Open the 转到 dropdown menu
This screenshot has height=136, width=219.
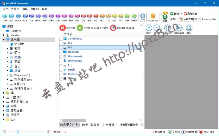click(x=176, y=14)
